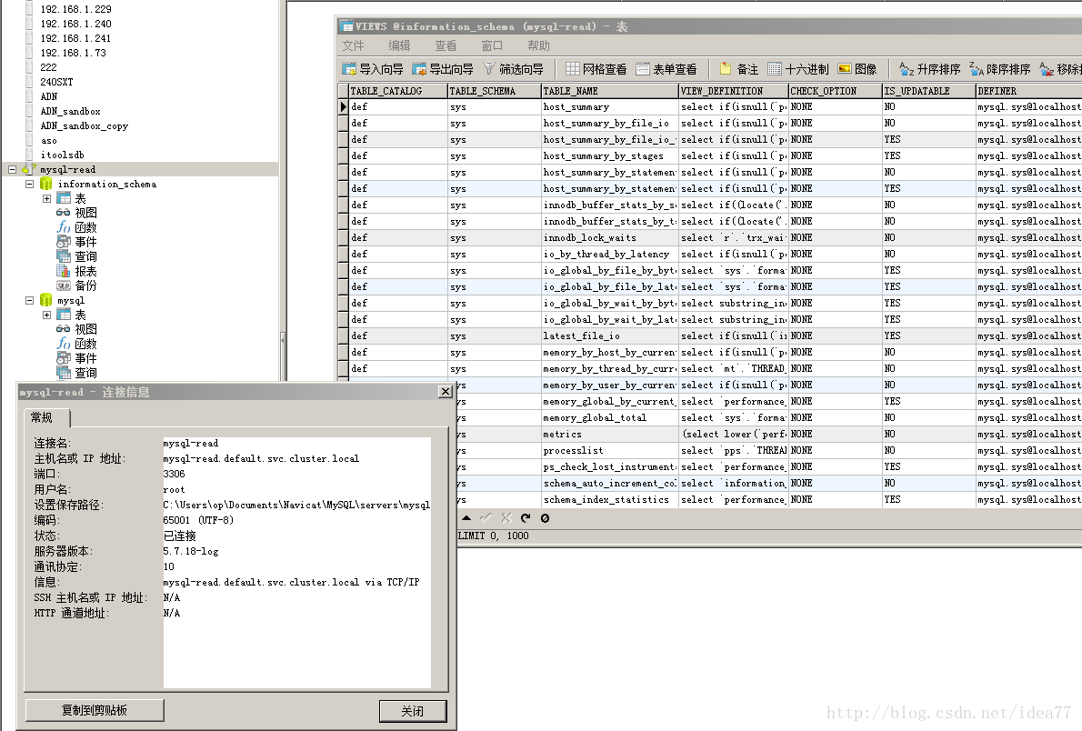Select the 常规 tab in connection info

click(x=47, y=417)
